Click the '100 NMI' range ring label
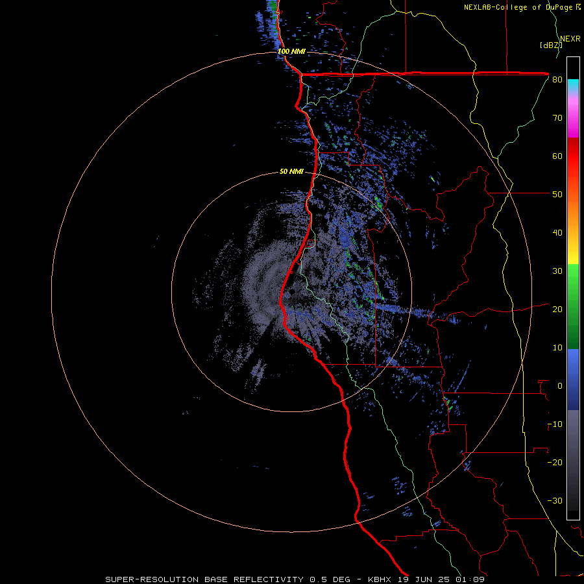584x584 pixels. click(291, 52)
